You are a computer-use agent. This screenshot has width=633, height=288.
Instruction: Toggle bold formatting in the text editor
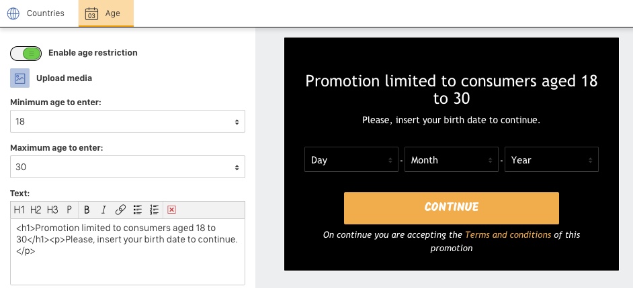(87, 210)
